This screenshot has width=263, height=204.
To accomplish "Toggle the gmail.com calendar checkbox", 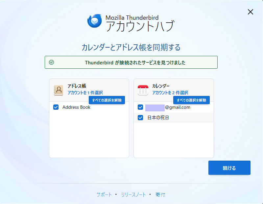I will [140, 107].
